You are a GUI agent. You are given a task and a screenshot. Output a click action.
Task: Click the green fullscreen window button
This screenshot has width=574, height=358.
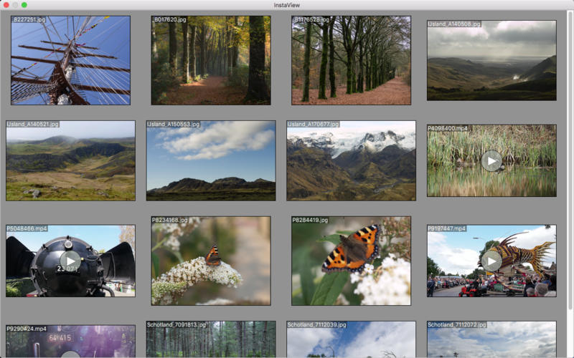[x=24, y=5]
